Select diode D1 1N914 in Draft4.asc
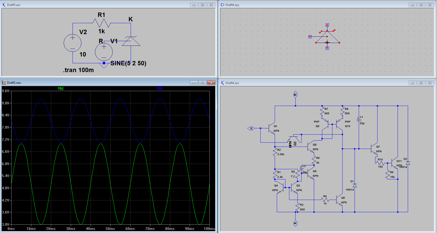The height and width of the screenshot is (233, 437). tap(355, 185)
